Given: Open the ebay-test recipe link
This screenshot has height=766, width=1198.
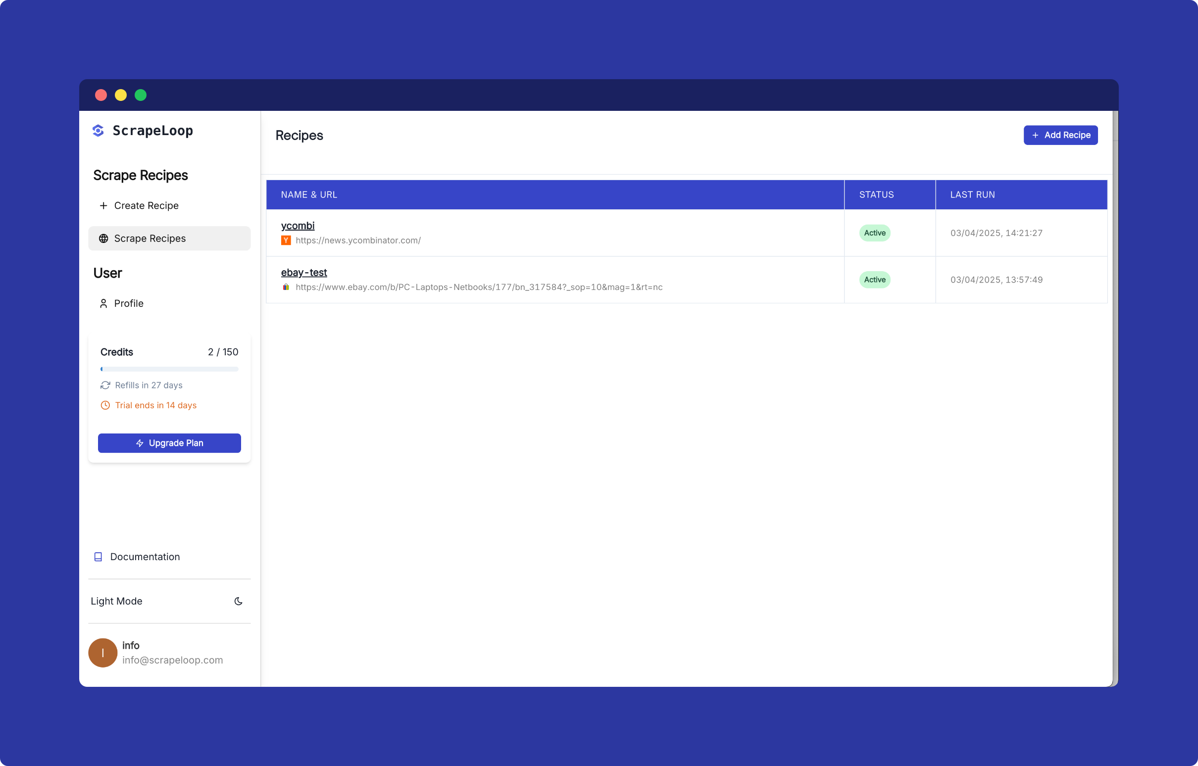Looking at the screenshot, I should [304, 272].
